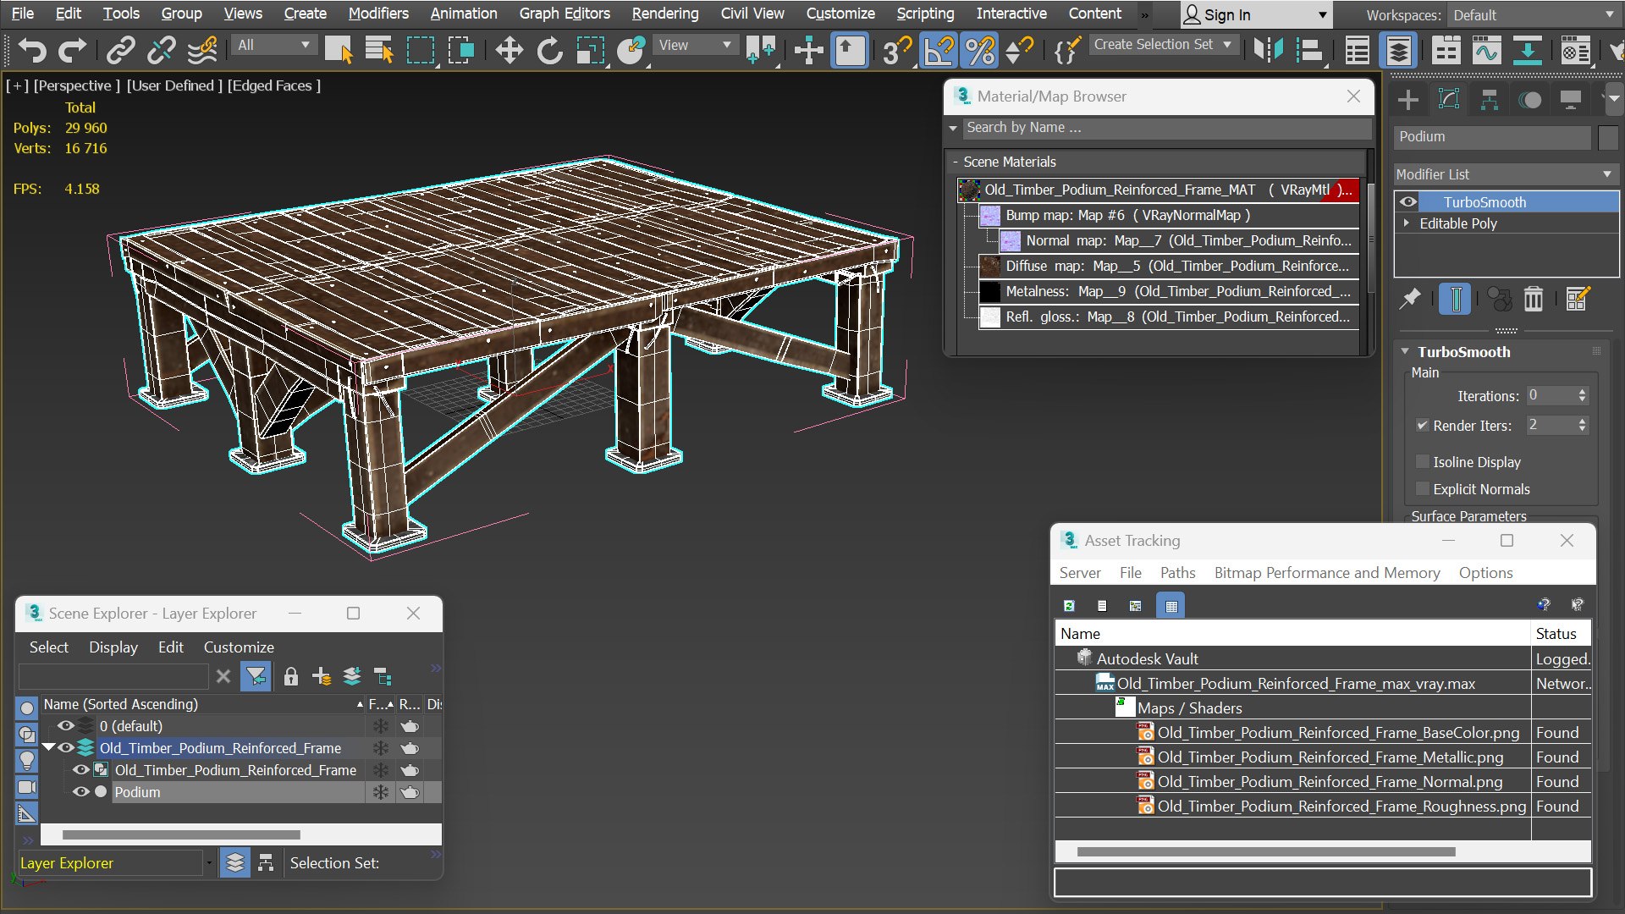Toggle freeze snowflake for Podium row
This screenshot has width=1625, height=914.
click(381, 792)
